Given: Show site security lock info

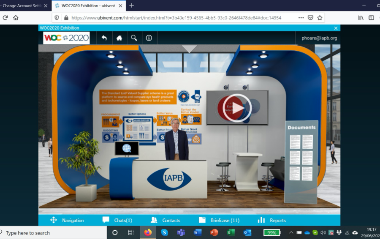Looking at the screenshot, I should coord(66,18).
